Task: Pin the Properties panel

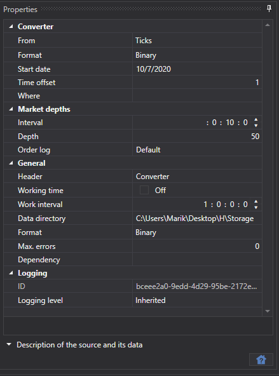Action: pyautogui.click(x=269, y=9)
